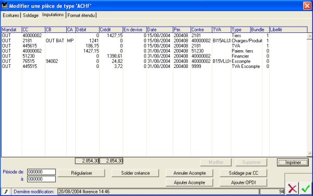Screen dimensions: 313x196
Task: Click Ajouter OPDI button
Action: (x=243, y=182)
